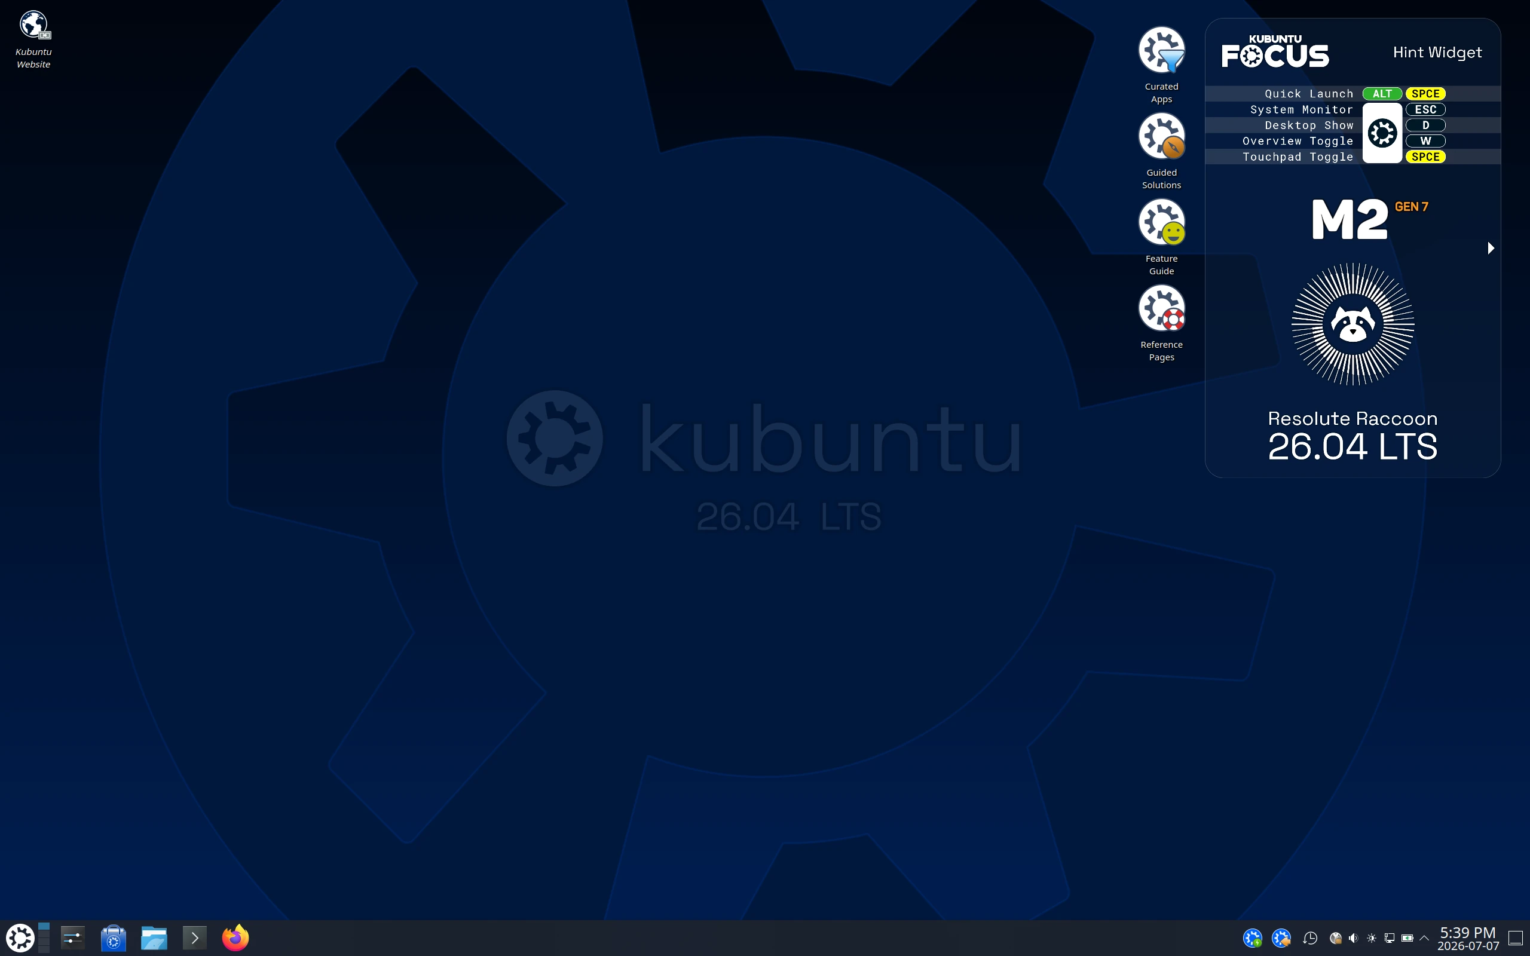Launch the Konsole terminal from the taskbar
The width and height of the screenshot is (1530, 956).
point(194,937)
